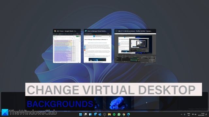Click the volume speaker tray icon

click(195, 114)
